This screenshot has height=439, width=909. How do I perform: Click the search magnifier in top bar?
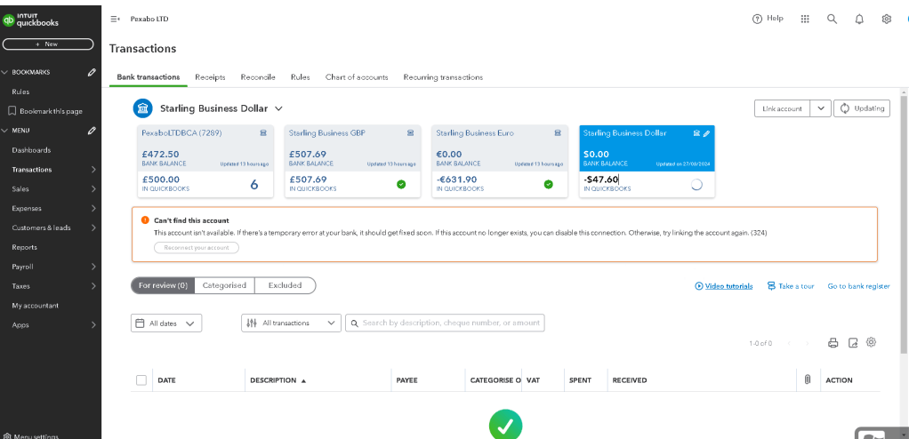pyautogui.click(x=832, y=20)
